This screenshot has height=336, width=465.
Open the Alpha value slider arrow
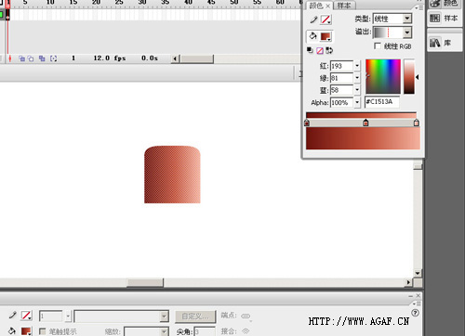pyautogui.click(x=357, y=102)
